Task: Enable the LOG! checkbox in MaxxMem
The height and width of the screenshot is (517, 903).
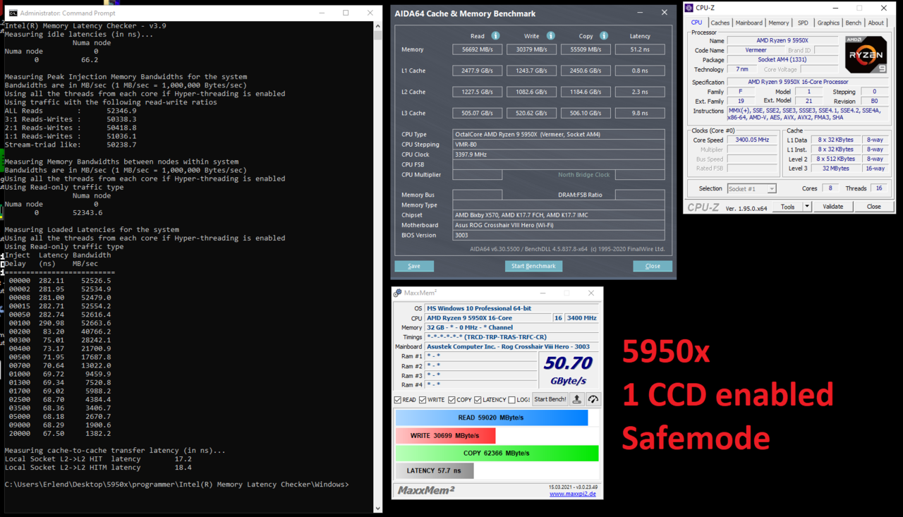Action: [x=512, y=400]
